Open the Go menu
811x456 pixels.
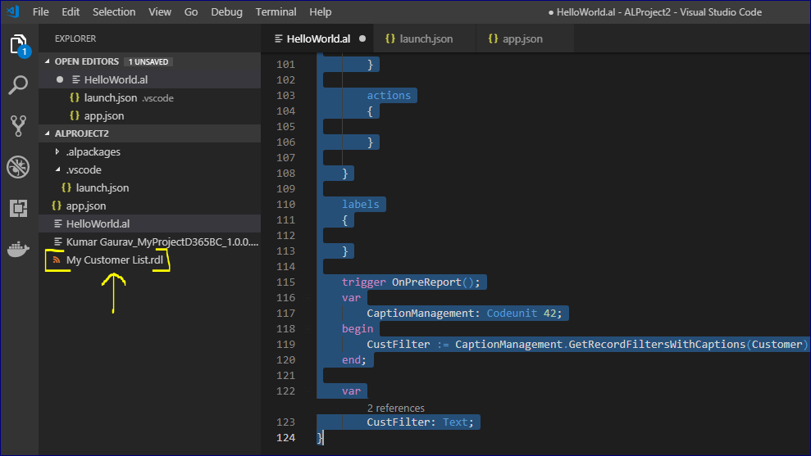pyautogui.click(x=191, y=12)
